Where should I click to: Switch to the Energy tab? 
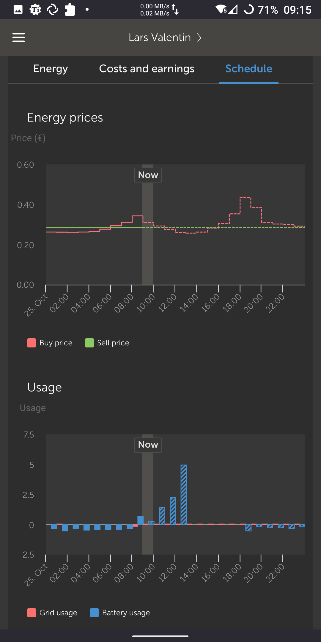click(51, 69)
